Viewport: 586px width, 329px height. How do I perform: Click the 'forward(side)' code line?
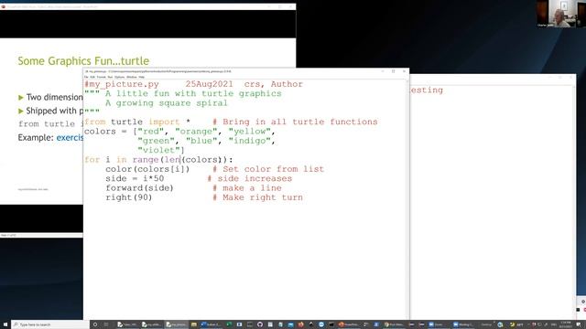pos(139,188)
